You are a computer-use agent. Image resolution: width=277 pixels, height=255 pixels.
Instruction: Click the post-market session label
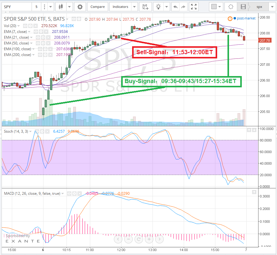[246, 18]
